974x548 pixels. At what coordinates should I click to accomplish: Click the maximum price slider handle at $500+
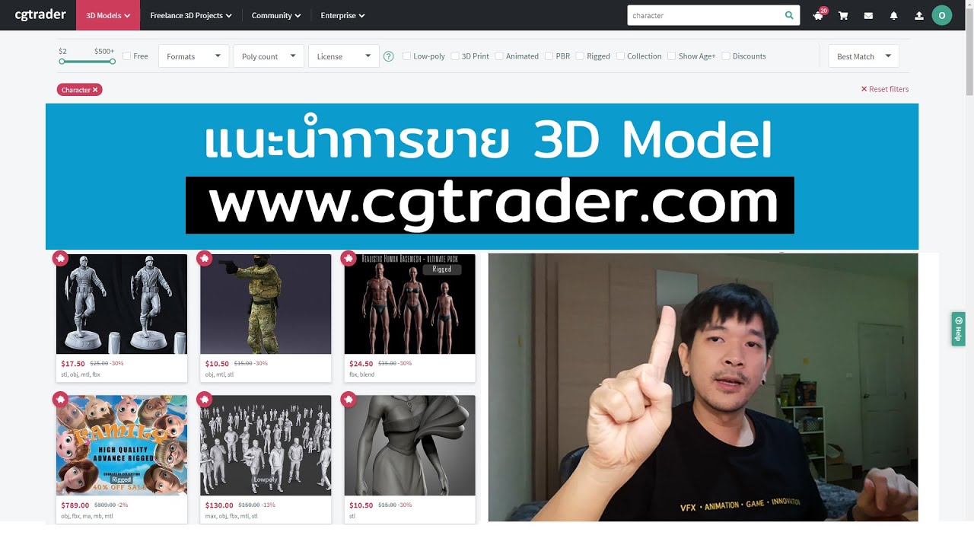[x=113, y=62]
